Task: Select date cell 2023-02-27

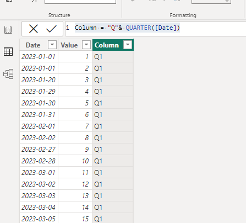Action: [x=39, y=150]
